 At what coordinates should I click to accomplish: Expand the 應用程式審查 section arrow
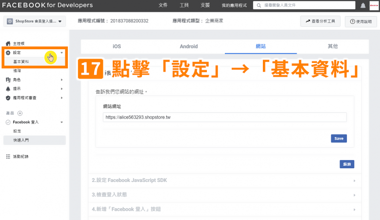click(x=62, y=98)
